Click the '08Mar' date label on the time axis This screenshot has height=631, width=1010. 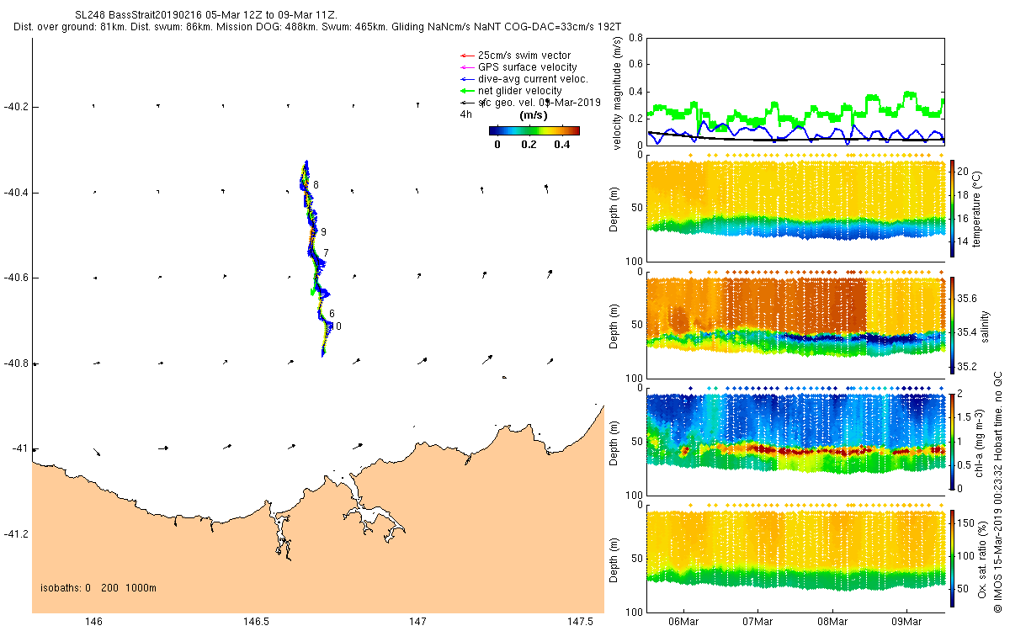point(832,622)
